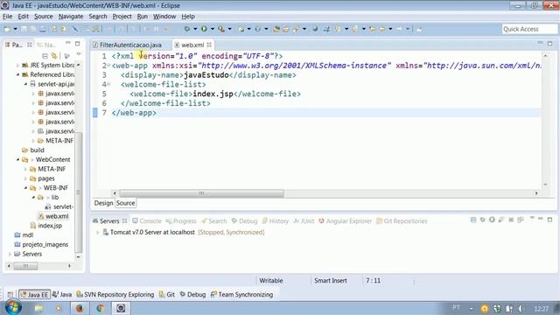
Task: Click the Run External Tools icon
Action: [221, 29]
